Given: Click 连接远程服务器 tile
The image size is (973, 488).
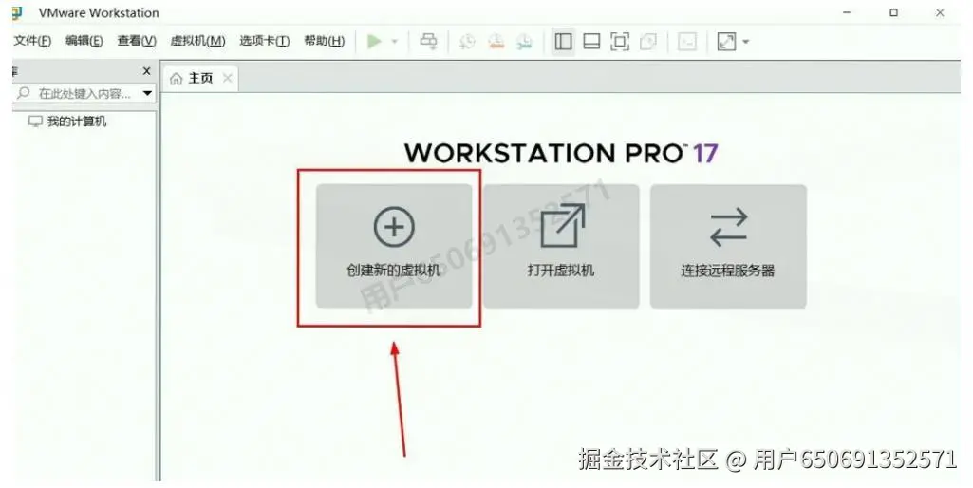Looking at the screenshot, I should (728, 246).
